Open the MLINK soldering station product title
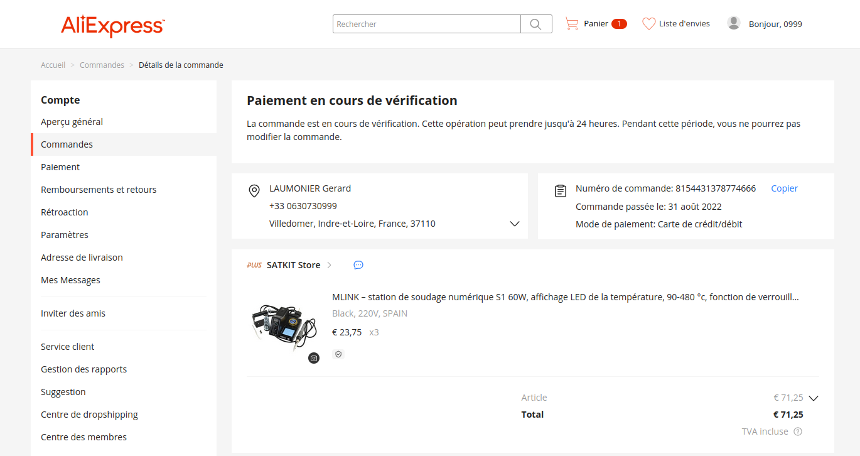Viewport: 860px width, 456px height. point(565,297)
